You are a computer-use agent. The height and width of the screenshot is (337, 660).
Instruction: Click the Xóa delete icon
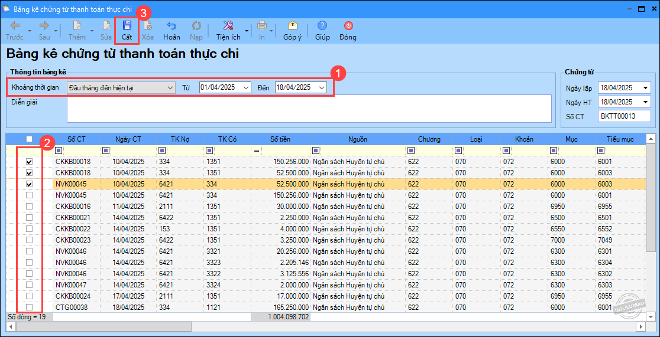(148, 26)
